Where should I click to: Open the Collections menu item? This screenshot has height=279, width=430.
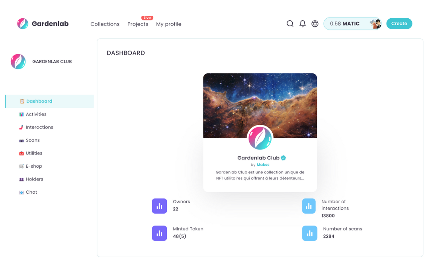pyautogui.click(x=105, y=24)
